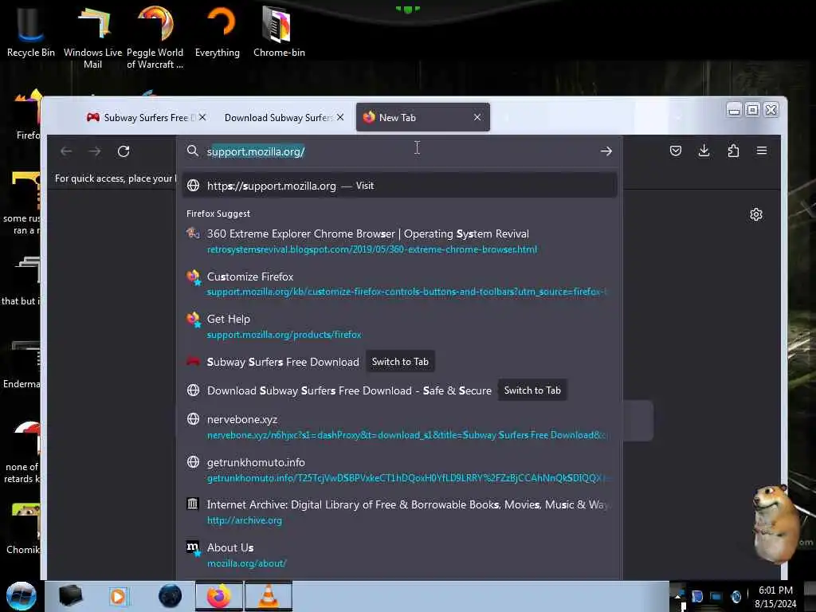Open the Downloads toolbar icon
816x612 pixels.
(x=704, y=151)
